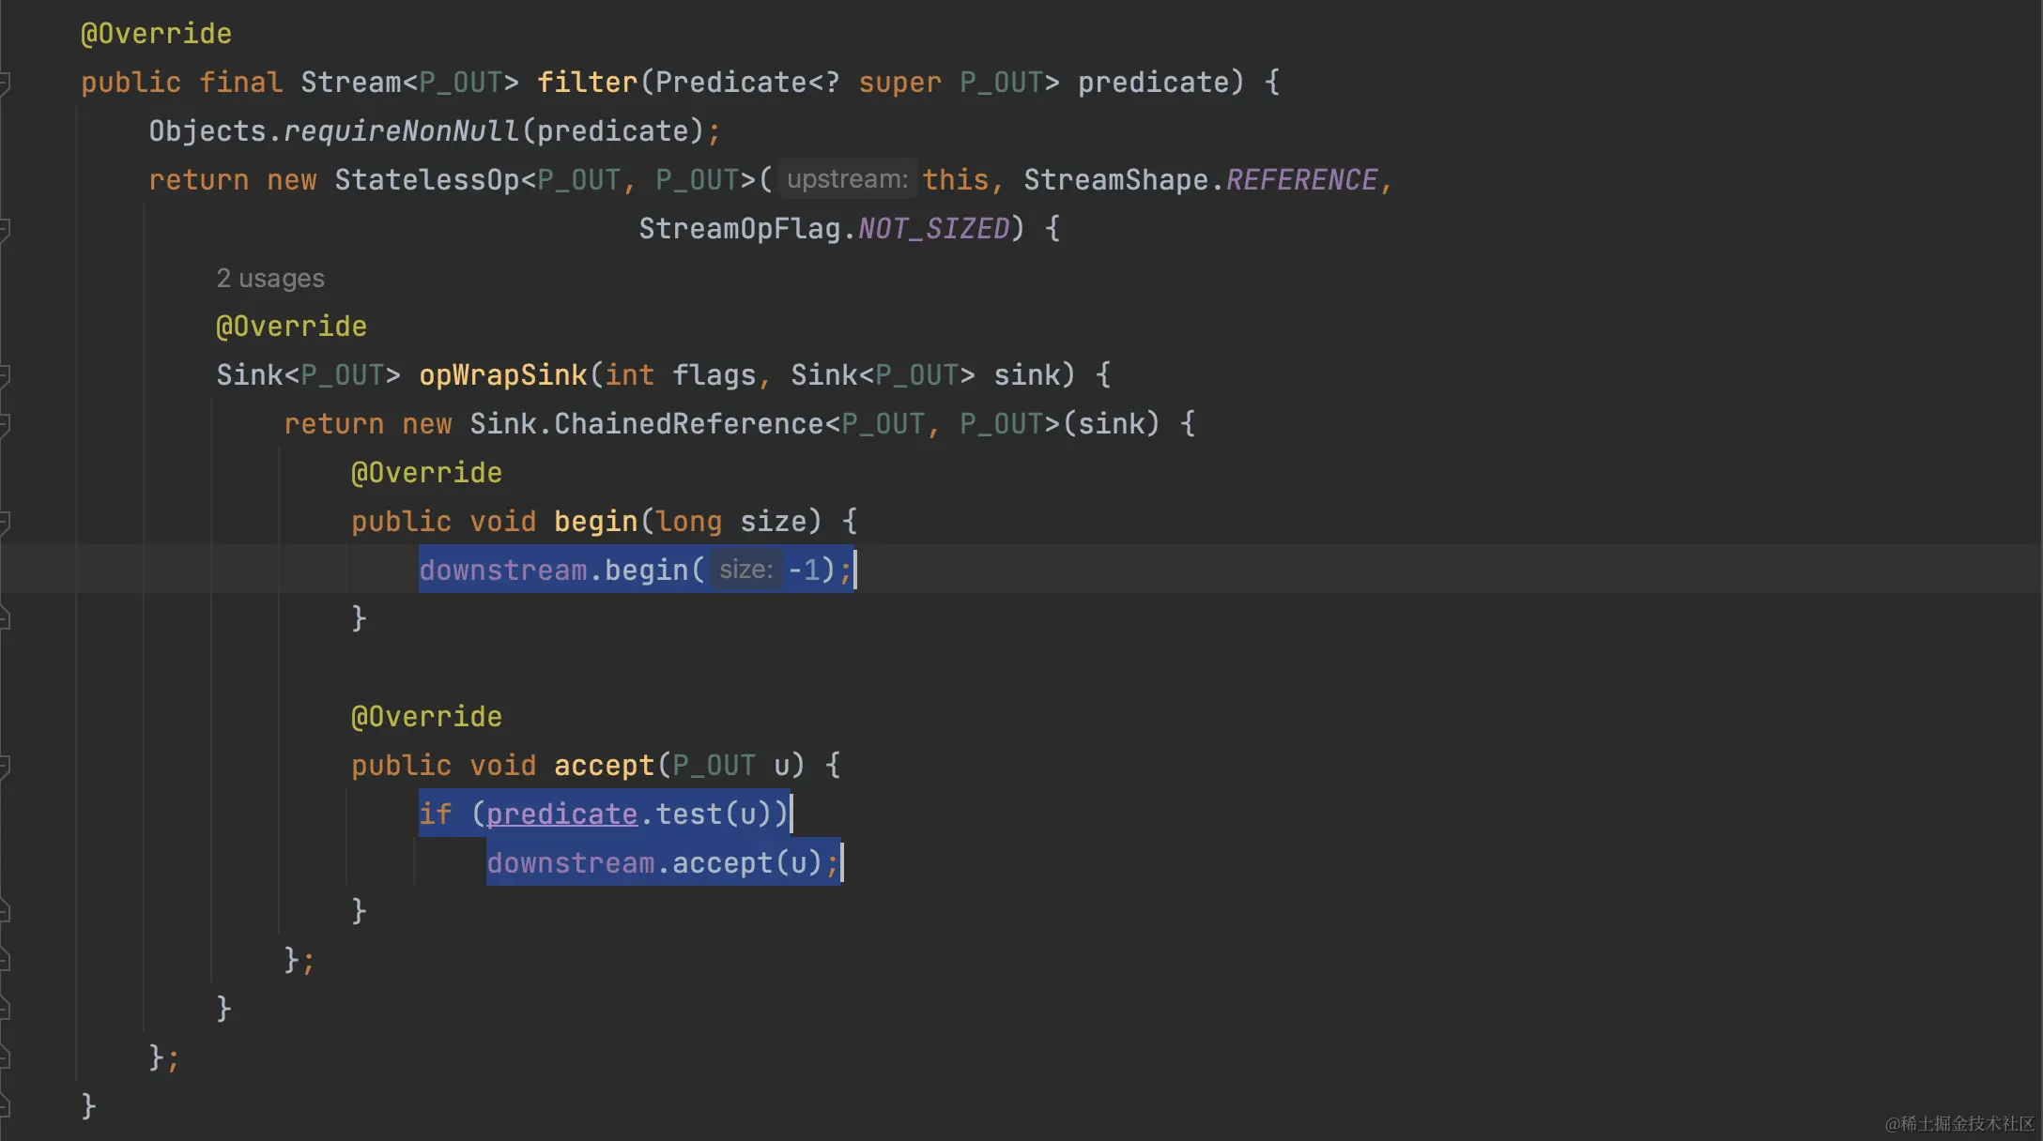Collapse the StatelessOp anonymous class fold marker
This screenshot has width=2043, height=1141.
[x=4, y=230]
